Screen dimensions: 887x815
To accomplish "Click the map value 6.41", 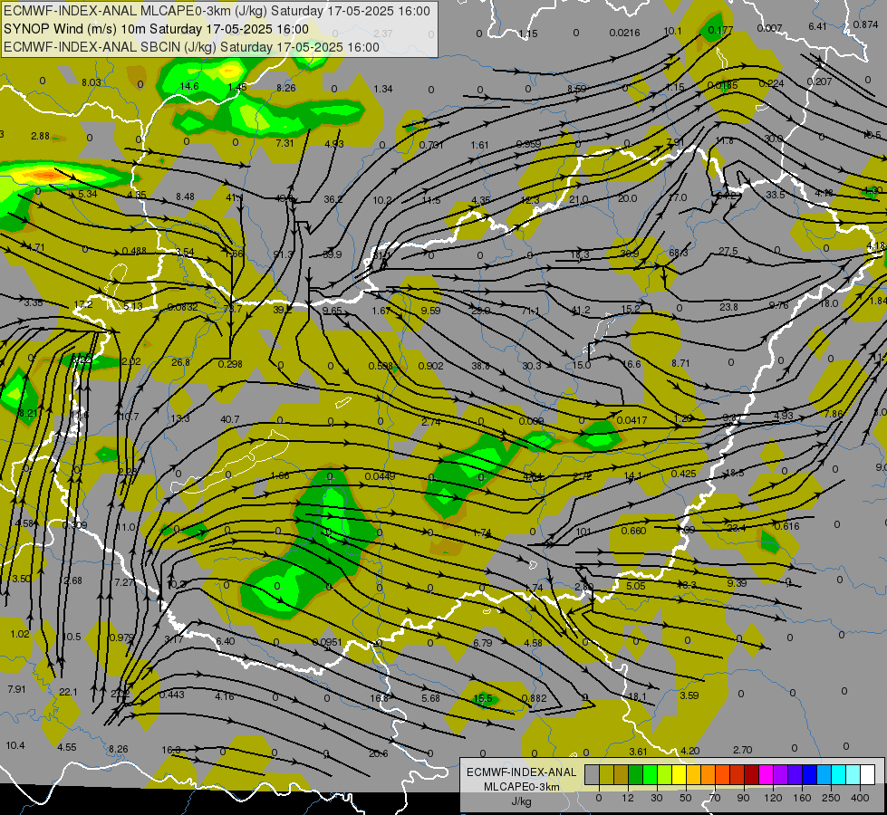I will pos(817,26).
